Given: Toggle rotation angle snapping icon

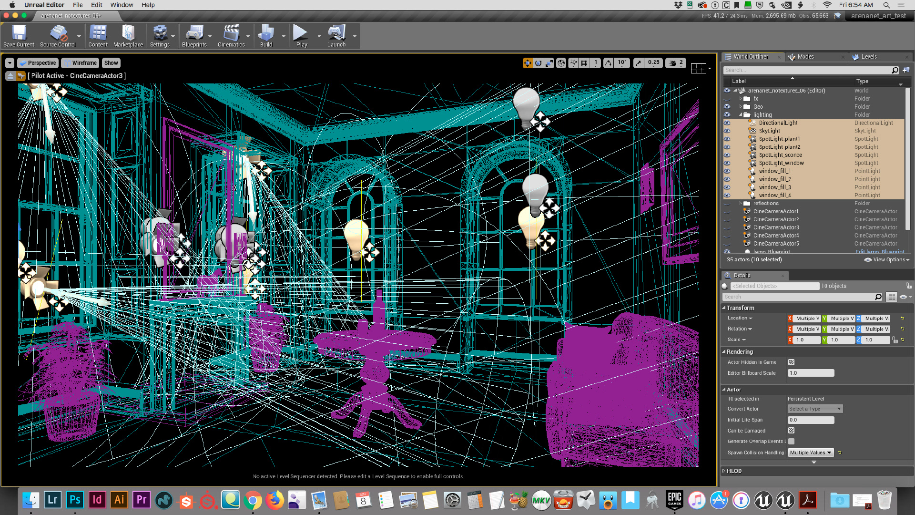Looking at the screenshot, I should (609, 63).
